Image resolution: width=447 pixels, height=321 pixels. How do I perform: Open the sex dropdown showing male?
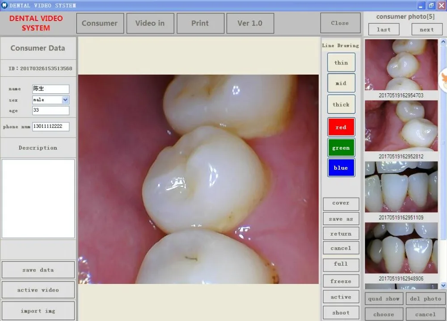(51, 100)
